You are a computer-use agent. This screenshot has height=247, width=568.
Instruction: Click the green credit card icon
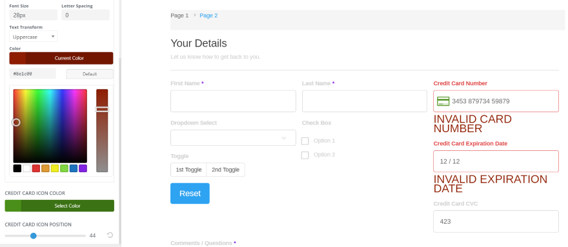tap(443, 101)
